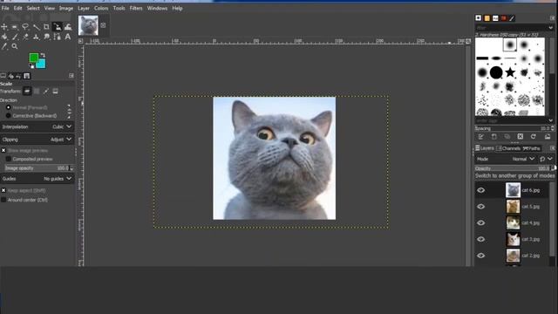
Task: Swap foreground and background colors
Action: pos(43,55)
